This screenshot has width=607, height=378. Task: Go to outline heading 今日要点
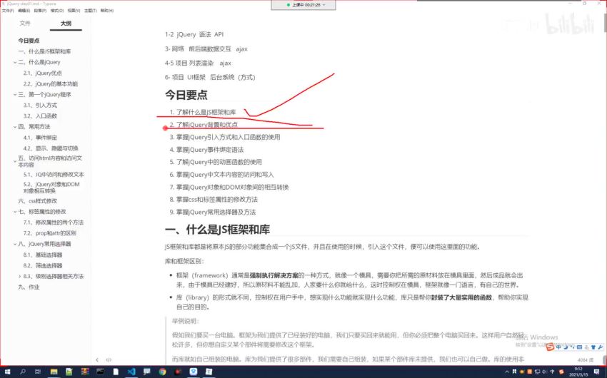(x=29, y=41)
